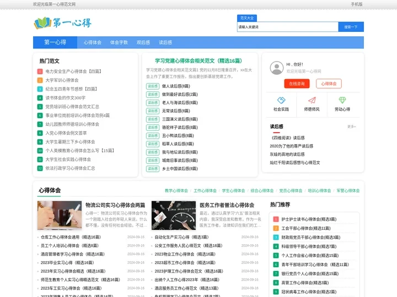
Task: Click the red 在线咨询 button
Action: tap(297, 84)
